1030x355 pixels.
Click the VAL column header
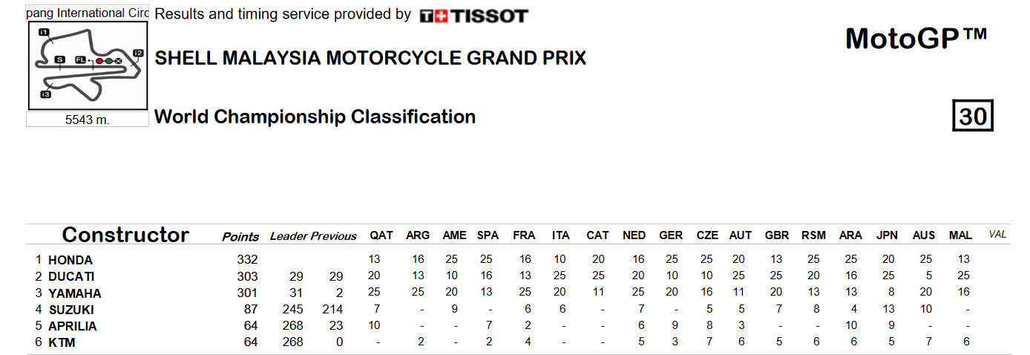(997, 234)
